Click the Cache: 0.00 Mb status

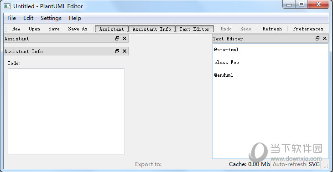250,164
